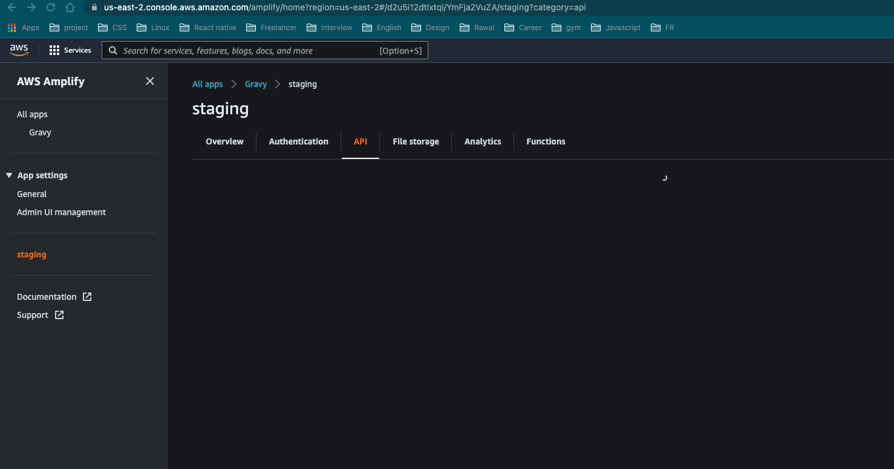Open Documentation via its external link icon
The image size is (894, 469).
(x=87, y=297)
